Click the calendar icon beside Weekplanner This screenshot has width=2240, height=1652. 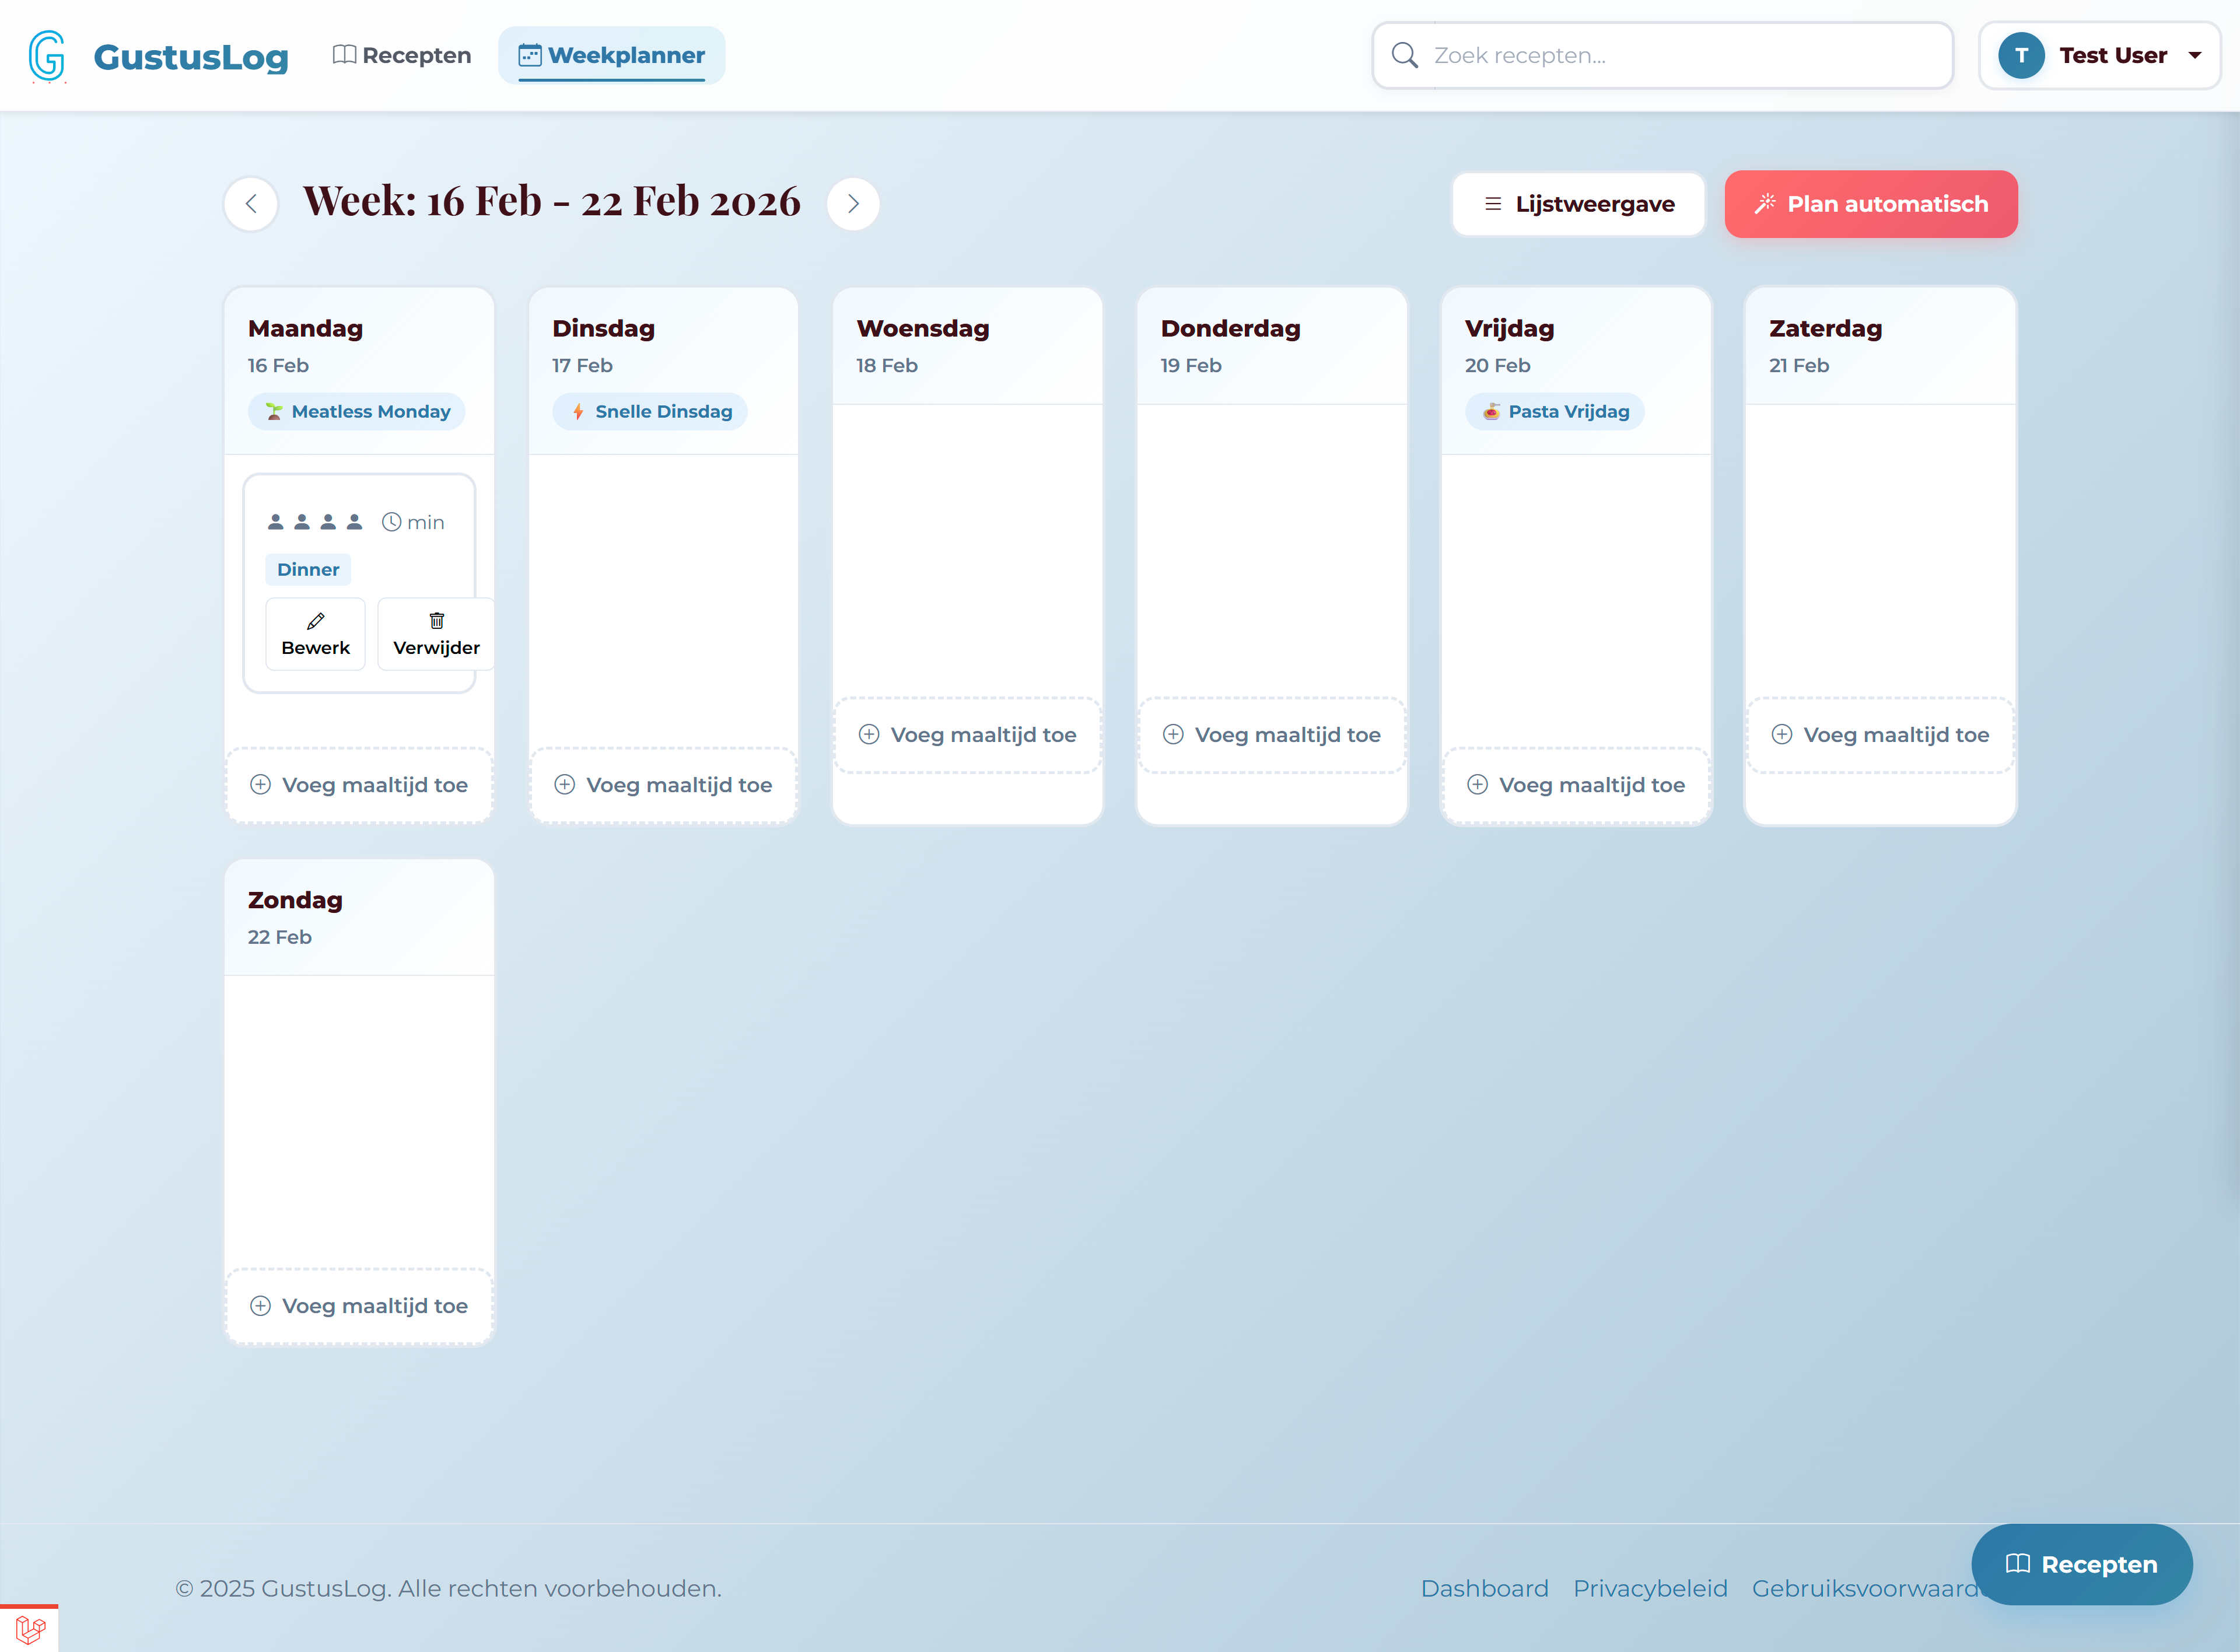pos(529,55)
